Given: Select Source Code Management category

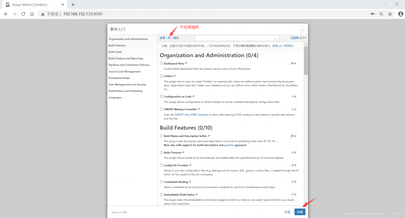Looking at the screenshot, I should pyautogui.click(x=124, y=72).
